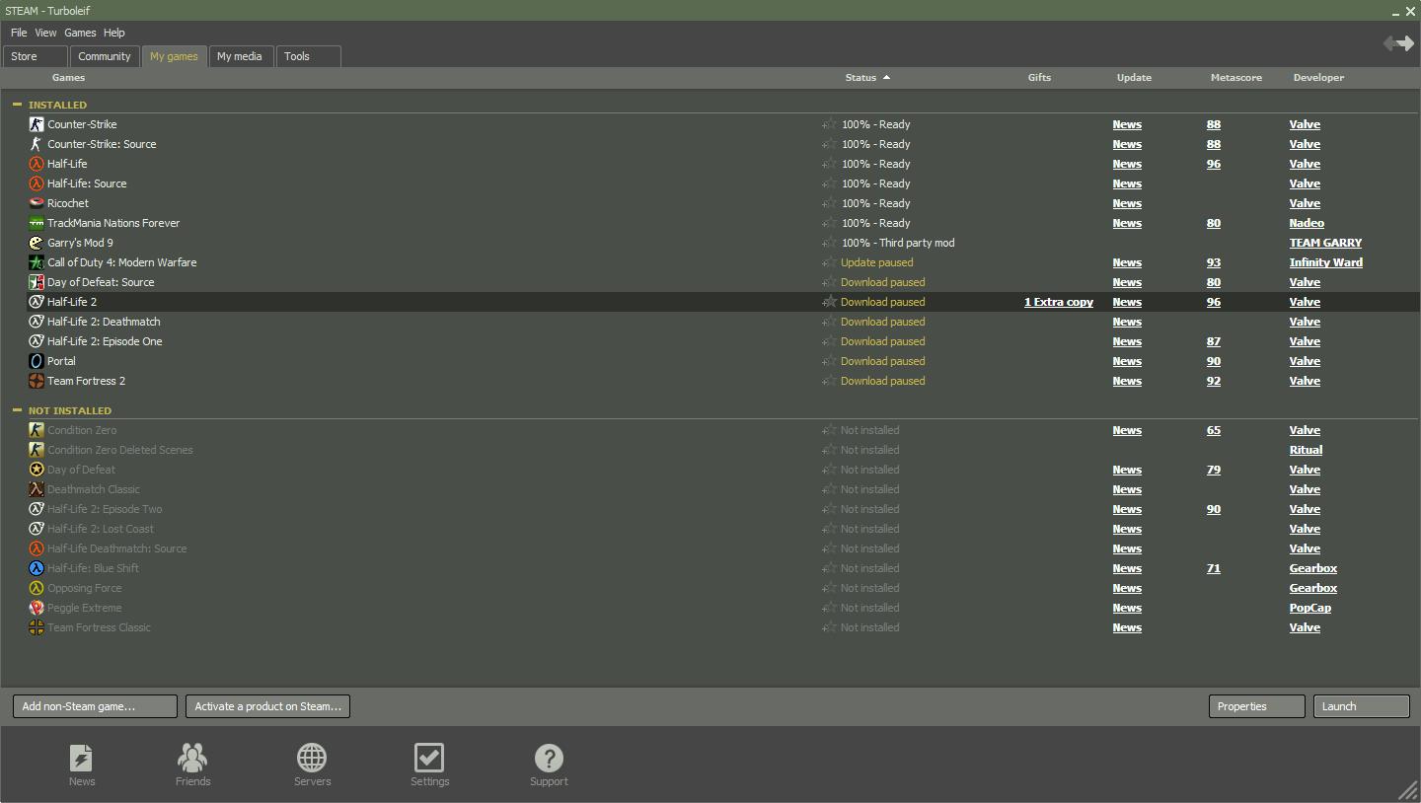
Task: Open the News icon in bottom bar
Action: click(x=82, y=758)
